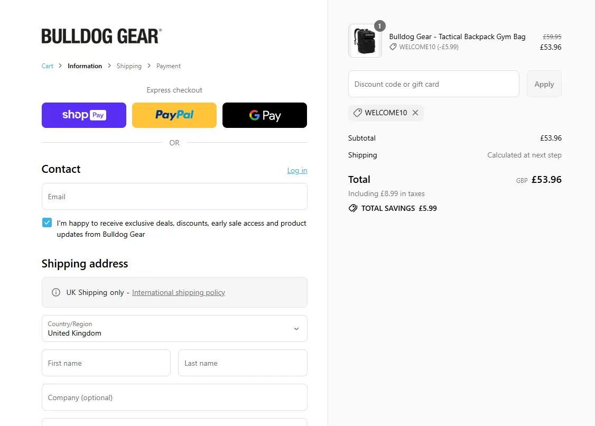Expand the Country/Region dropdown
595x426 pixels.
point(174,329)
